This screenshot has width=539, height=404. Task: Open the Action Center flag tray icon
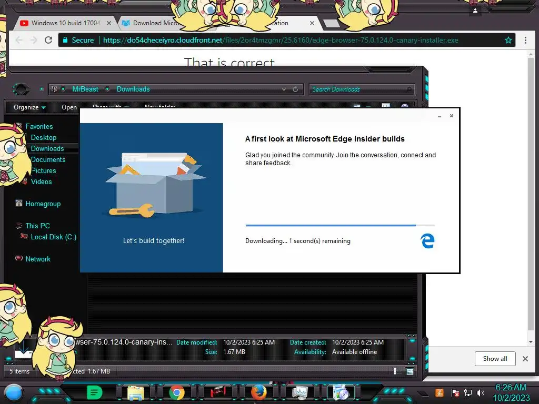pos(455,393)
